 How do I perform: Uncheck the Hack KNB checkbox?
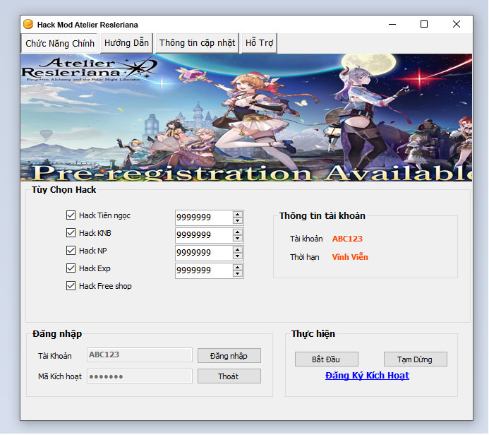click(x=71, y=233)
